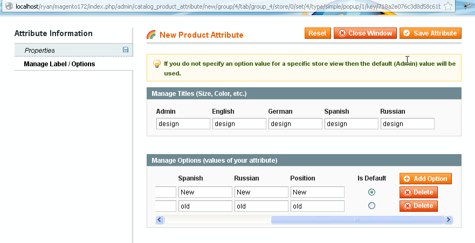The height and width of the screenshot is (243, 475).
Task: Select Is Default radio for old option
Action: coord(371,206)
